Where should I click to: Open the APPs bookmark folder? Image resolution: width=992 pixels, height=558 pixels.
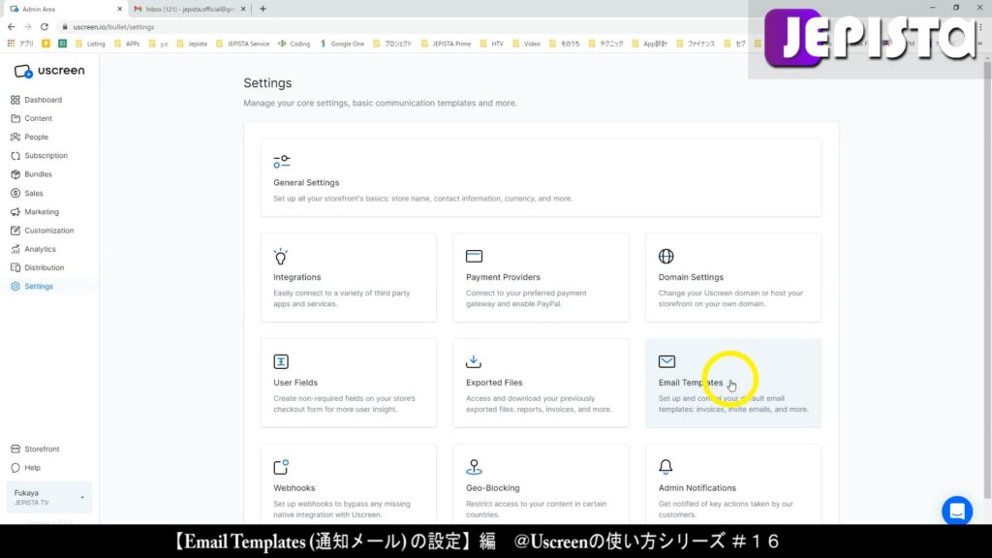coord(127,44)
